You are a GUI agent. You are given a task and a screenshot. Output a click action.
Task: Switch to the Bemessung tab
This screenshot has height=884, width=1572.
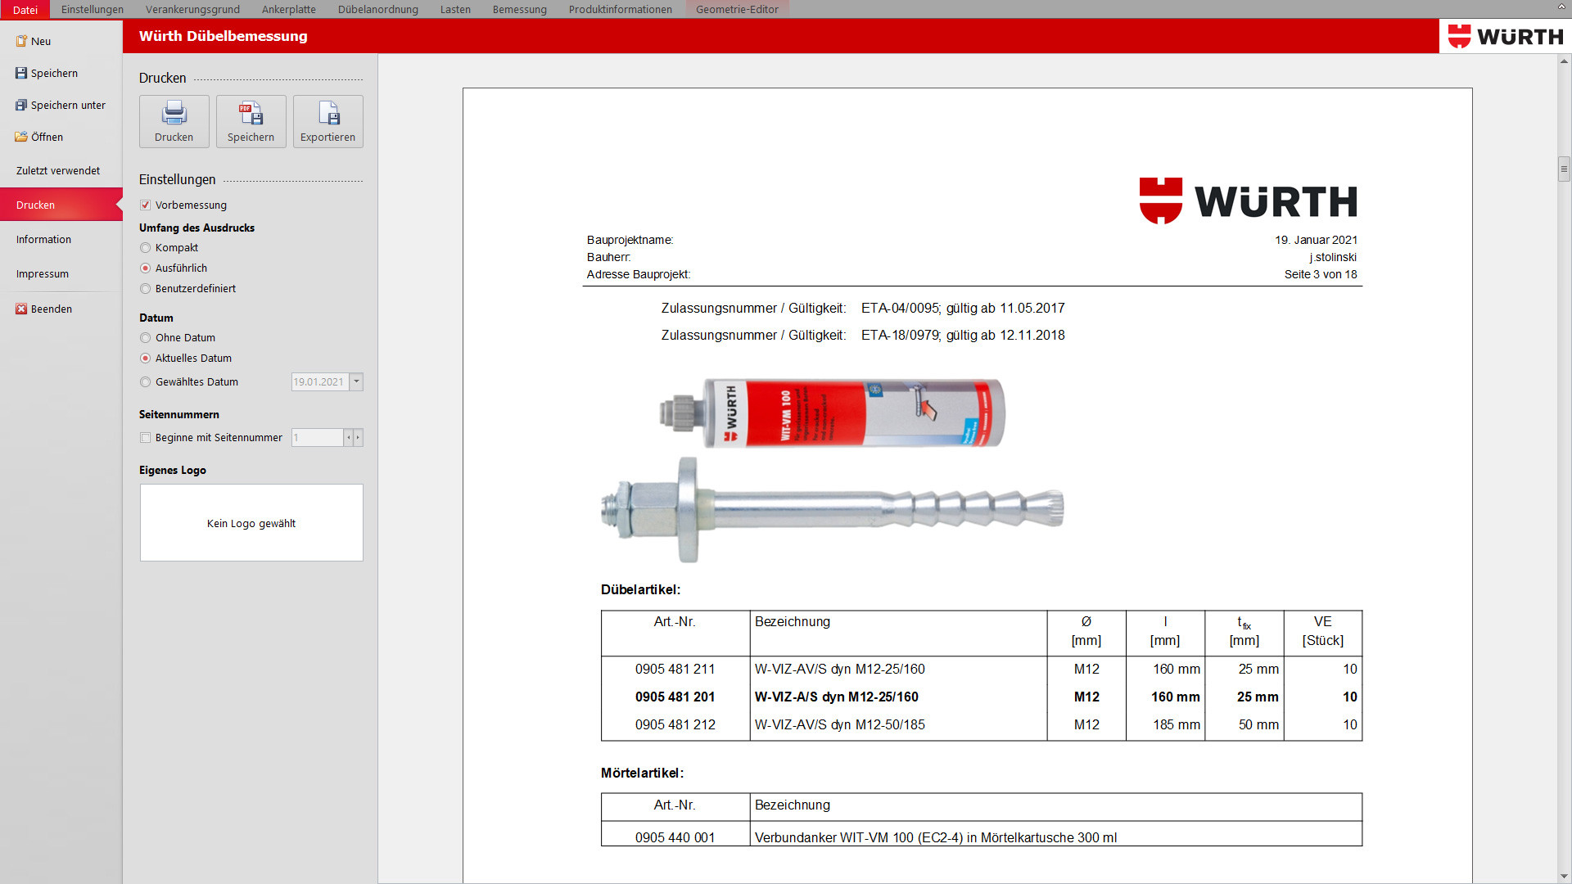pyautogui.click(x=520, y=9)
